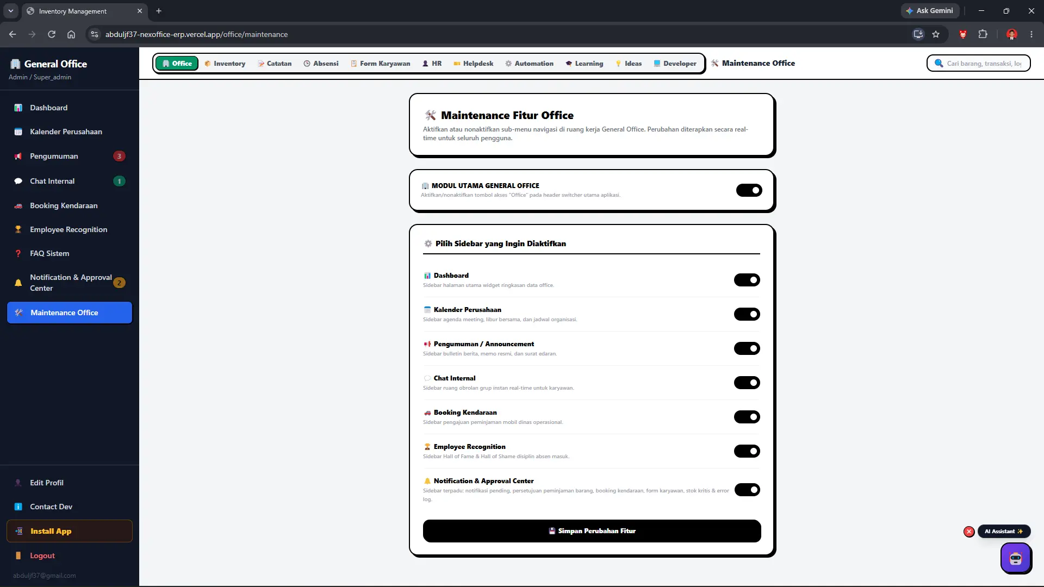The width and height of the screenshot is (1044, 587).
Task: Open Automation module tab
Action: [529, 64]
